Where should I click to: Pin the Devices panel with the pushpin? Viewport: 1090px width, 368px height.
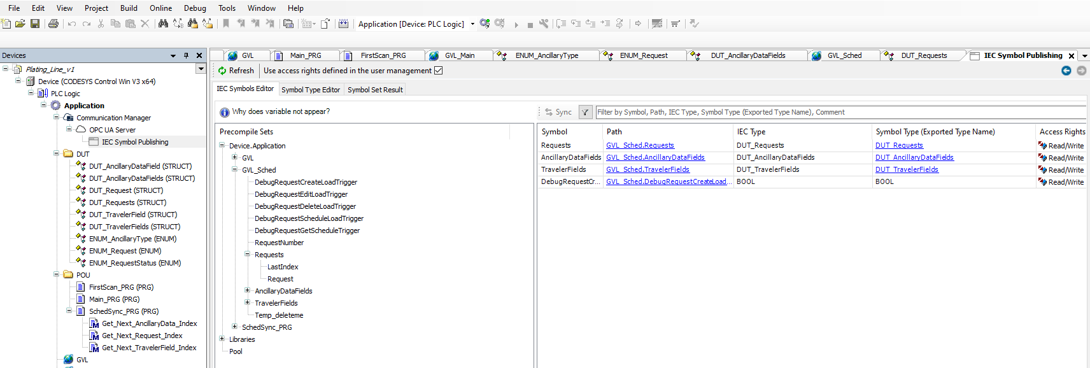[186, 55]
